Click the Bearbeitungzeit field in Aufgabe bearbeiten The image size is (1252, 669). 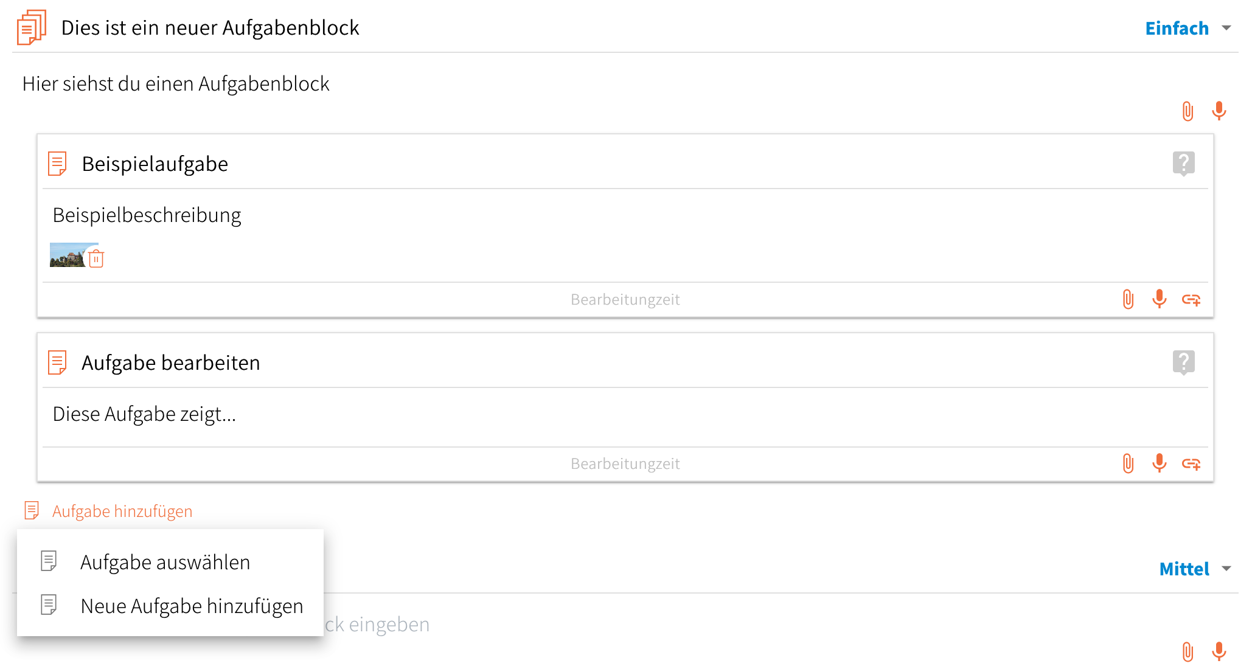625,463
